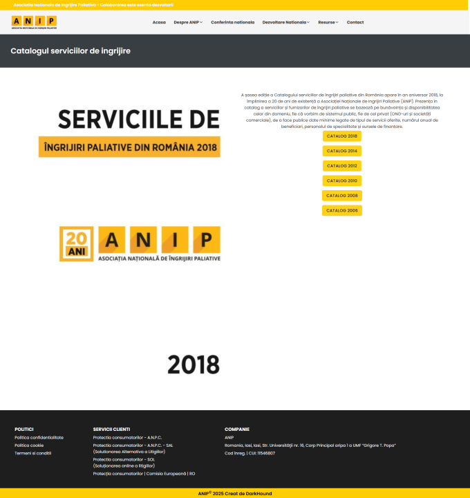Go to Conferinta nationala page
The height and width of the screenshot is (498, 470).
[x=233, y=22]
